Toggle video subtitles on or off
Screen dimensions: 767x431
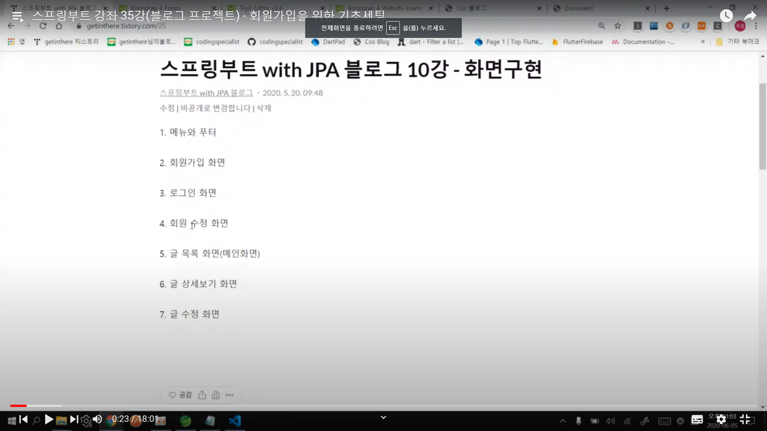tap(697, 419)
